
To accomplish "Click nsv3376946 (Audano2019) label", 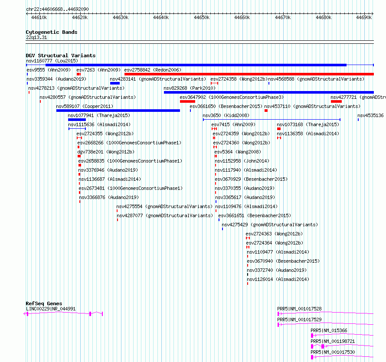I will tap(108, 170).
